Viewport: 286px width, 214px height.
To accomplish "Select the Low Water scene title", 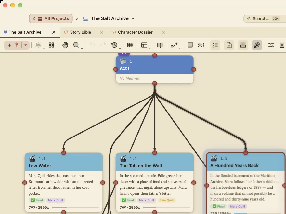I will [x=40, y=166].
